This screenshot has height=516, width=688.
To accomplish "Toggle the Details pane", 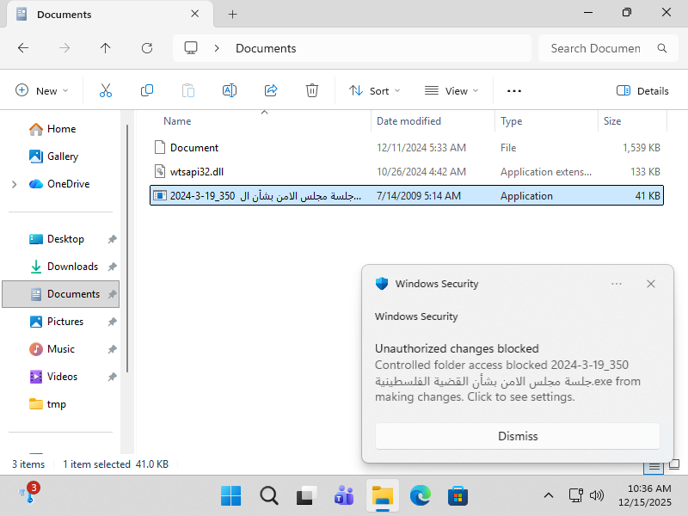I will point(642,91).
